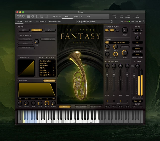The height and width of the screenshot is (141, 160).
Task: Click the envelope RELEASE knob
Action: [x=54, y=103]
